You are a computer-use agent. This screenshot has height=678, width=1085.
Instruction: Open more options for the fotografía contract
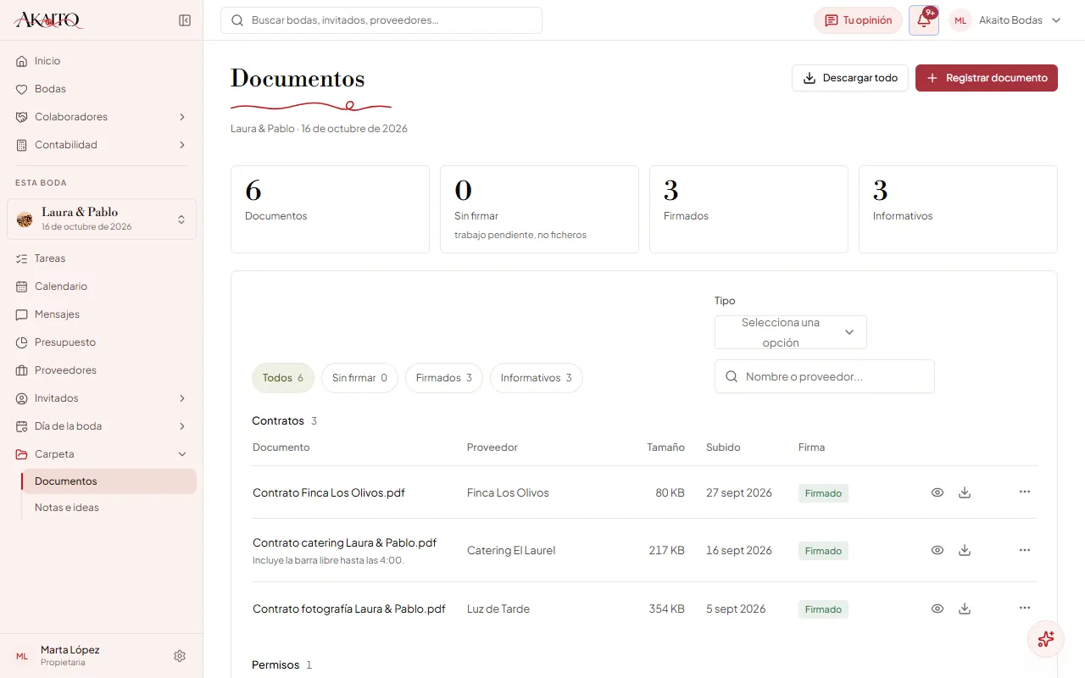click(x=1025, y=609)
